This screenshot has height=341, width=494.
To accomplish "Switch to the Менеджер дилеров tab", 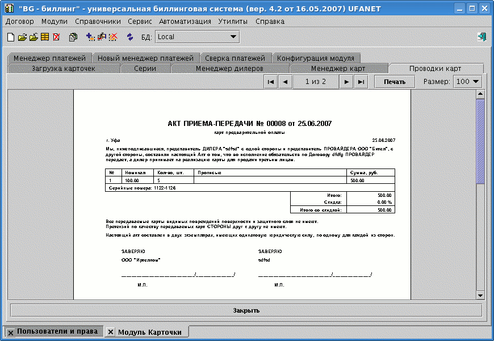I will click(229, 69).
